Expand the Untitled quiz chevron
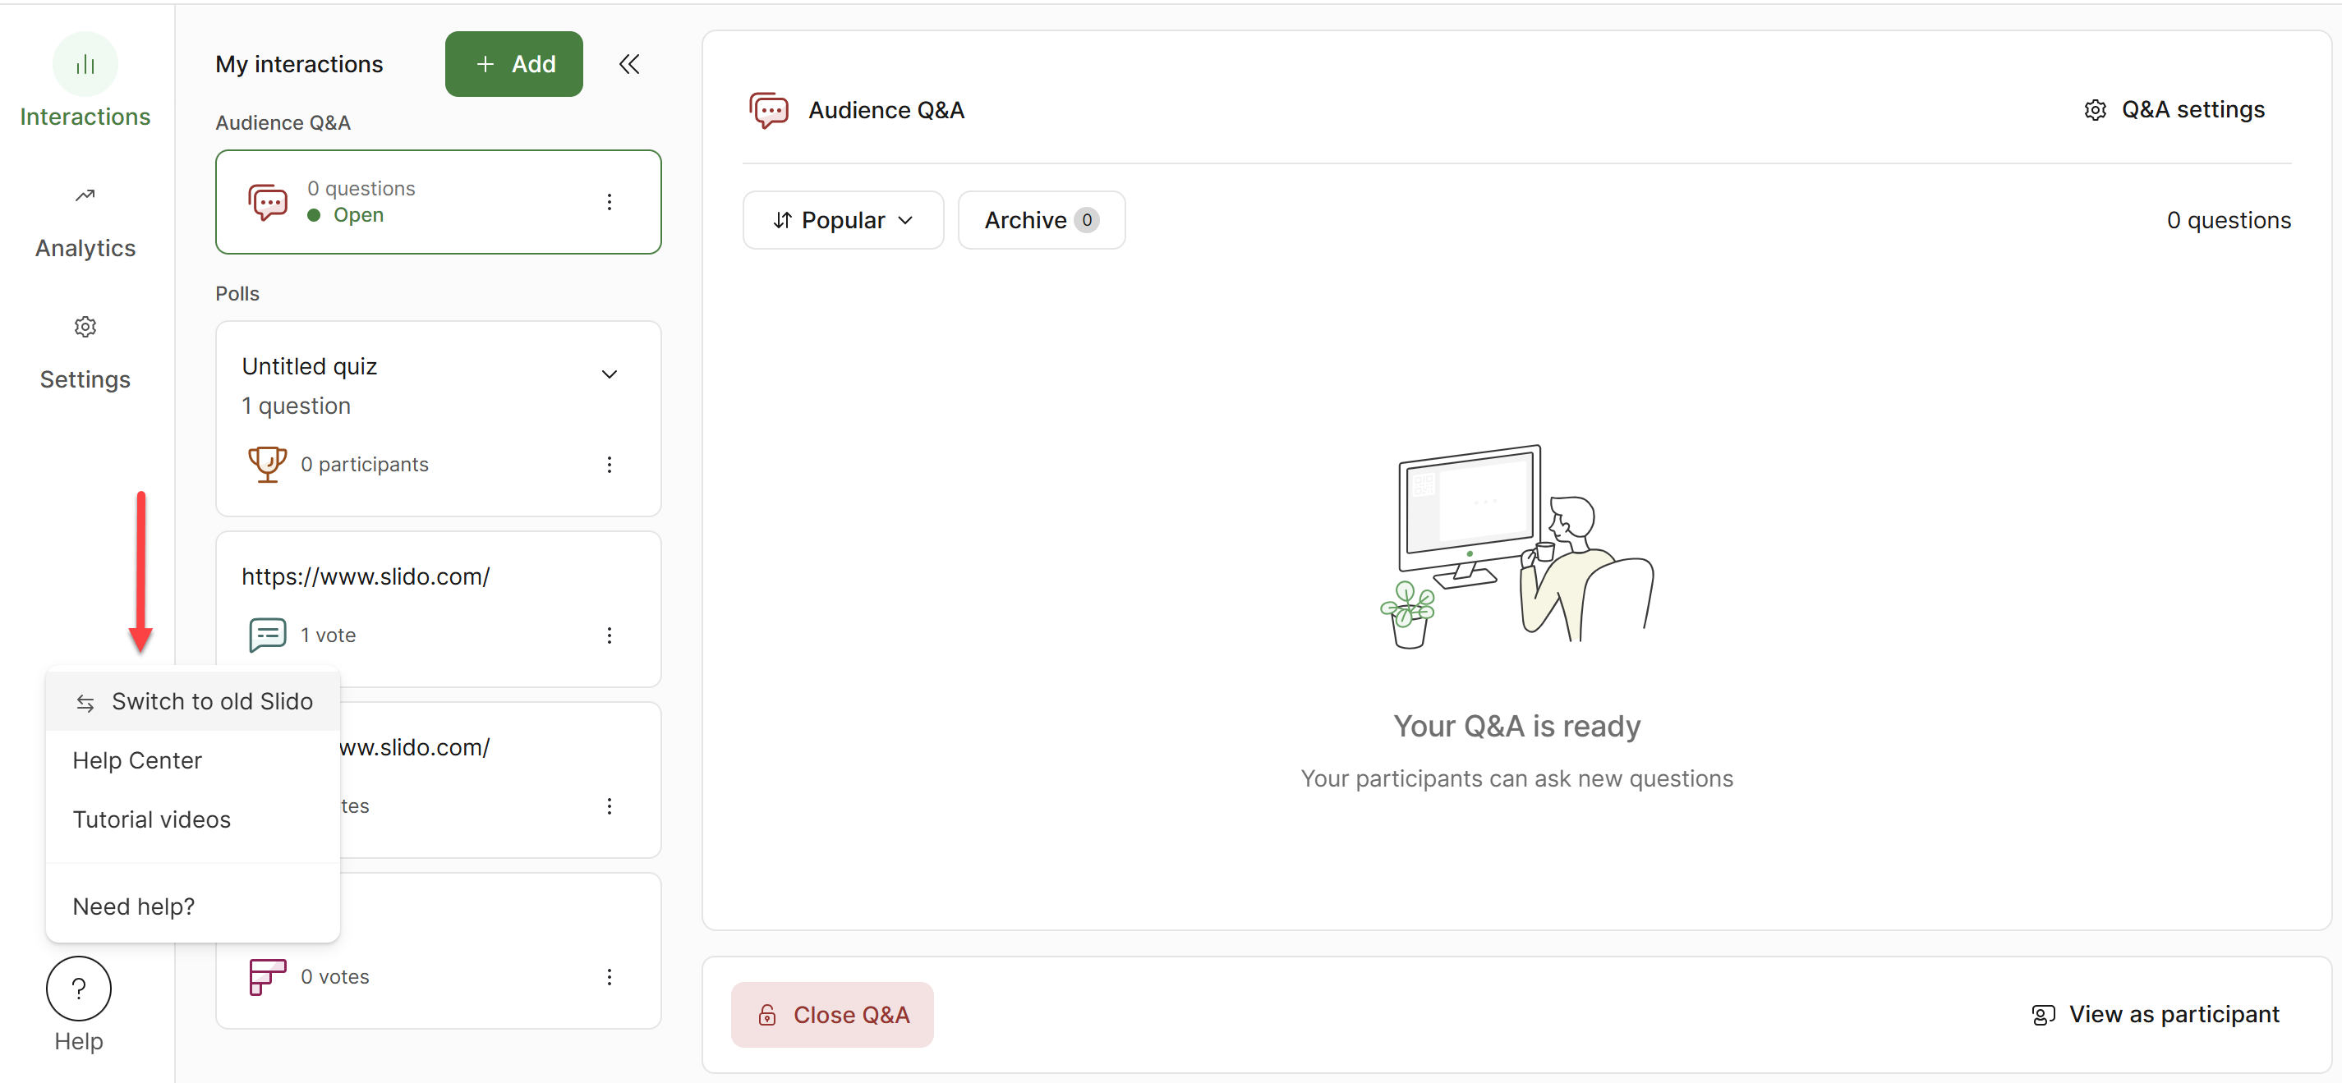Image resolution: width=2342 pixels, height=1083 pixels. tap(610, 374)
